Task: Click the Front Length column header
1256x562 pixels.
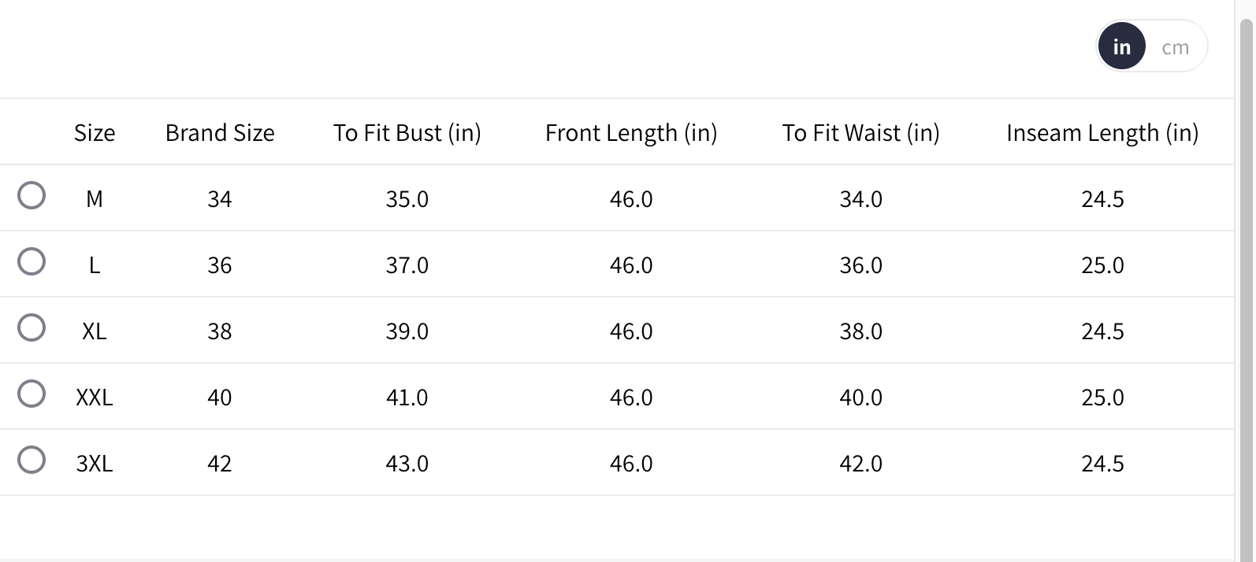Action: (x=630, y=133)
